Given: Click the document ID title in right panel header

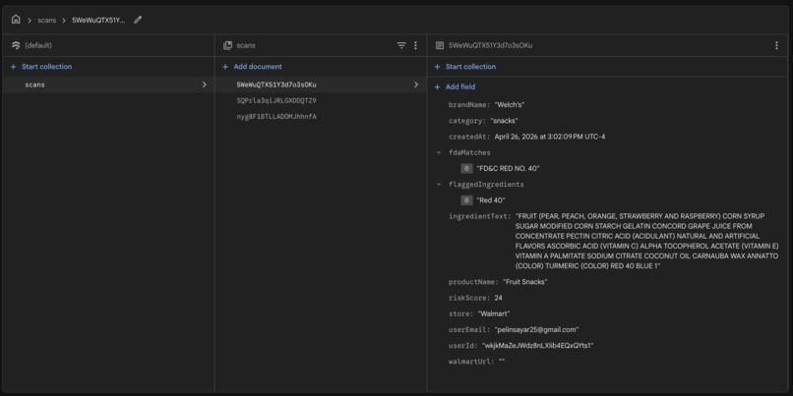Looking at the screenshot, I should (491, 45).
